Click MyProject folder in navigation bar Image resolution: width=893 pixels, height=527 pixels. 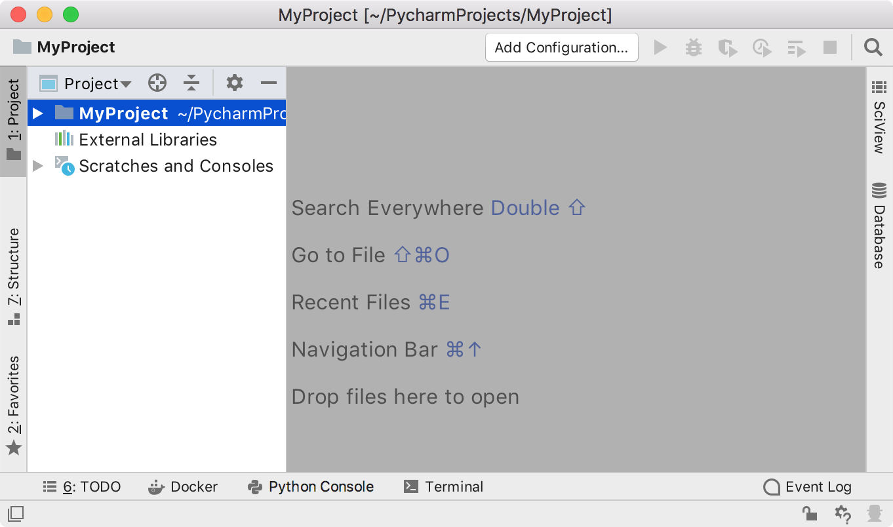pyautogui.click(x=64, y=47)
